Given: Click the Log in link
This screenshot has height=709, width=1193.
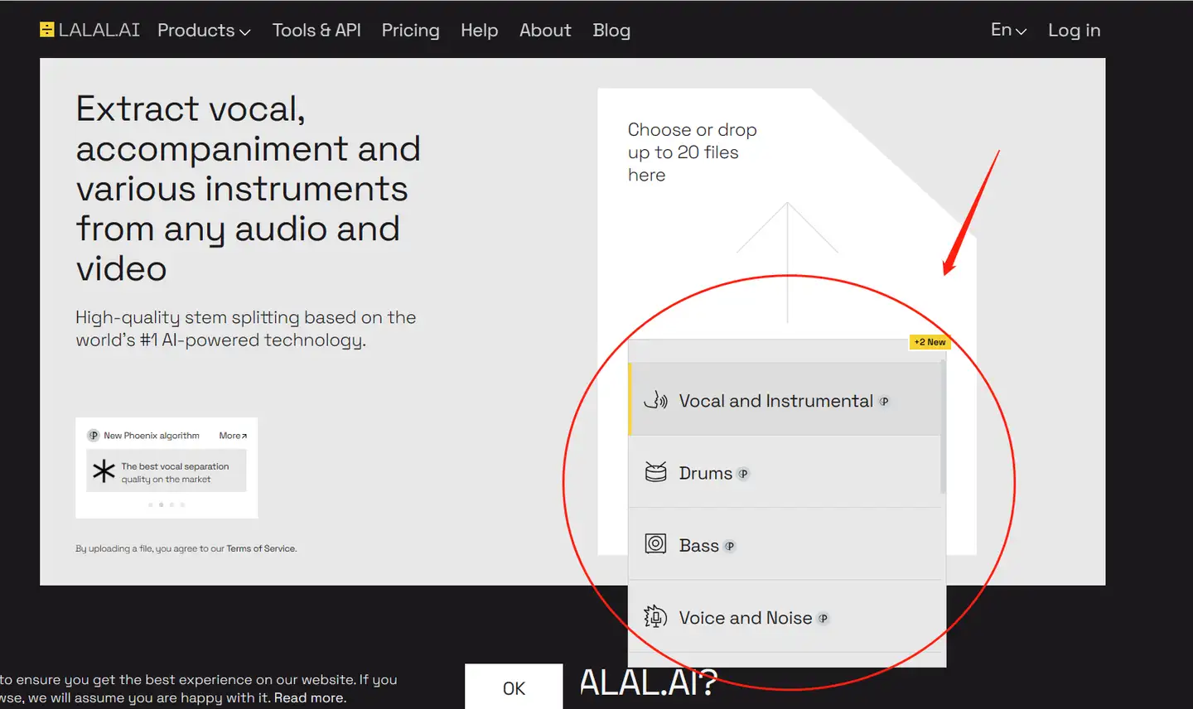Looking at the screenshot, I should click(1074, 31).
